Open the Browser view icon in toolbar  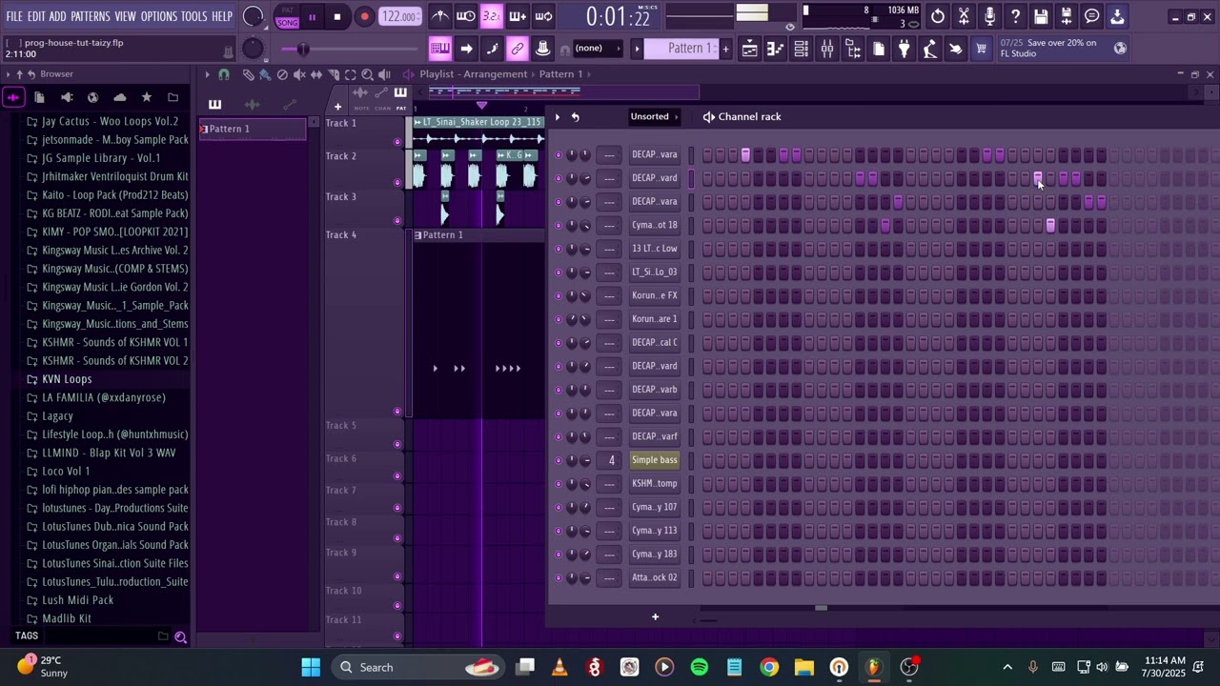pos(853,49)
